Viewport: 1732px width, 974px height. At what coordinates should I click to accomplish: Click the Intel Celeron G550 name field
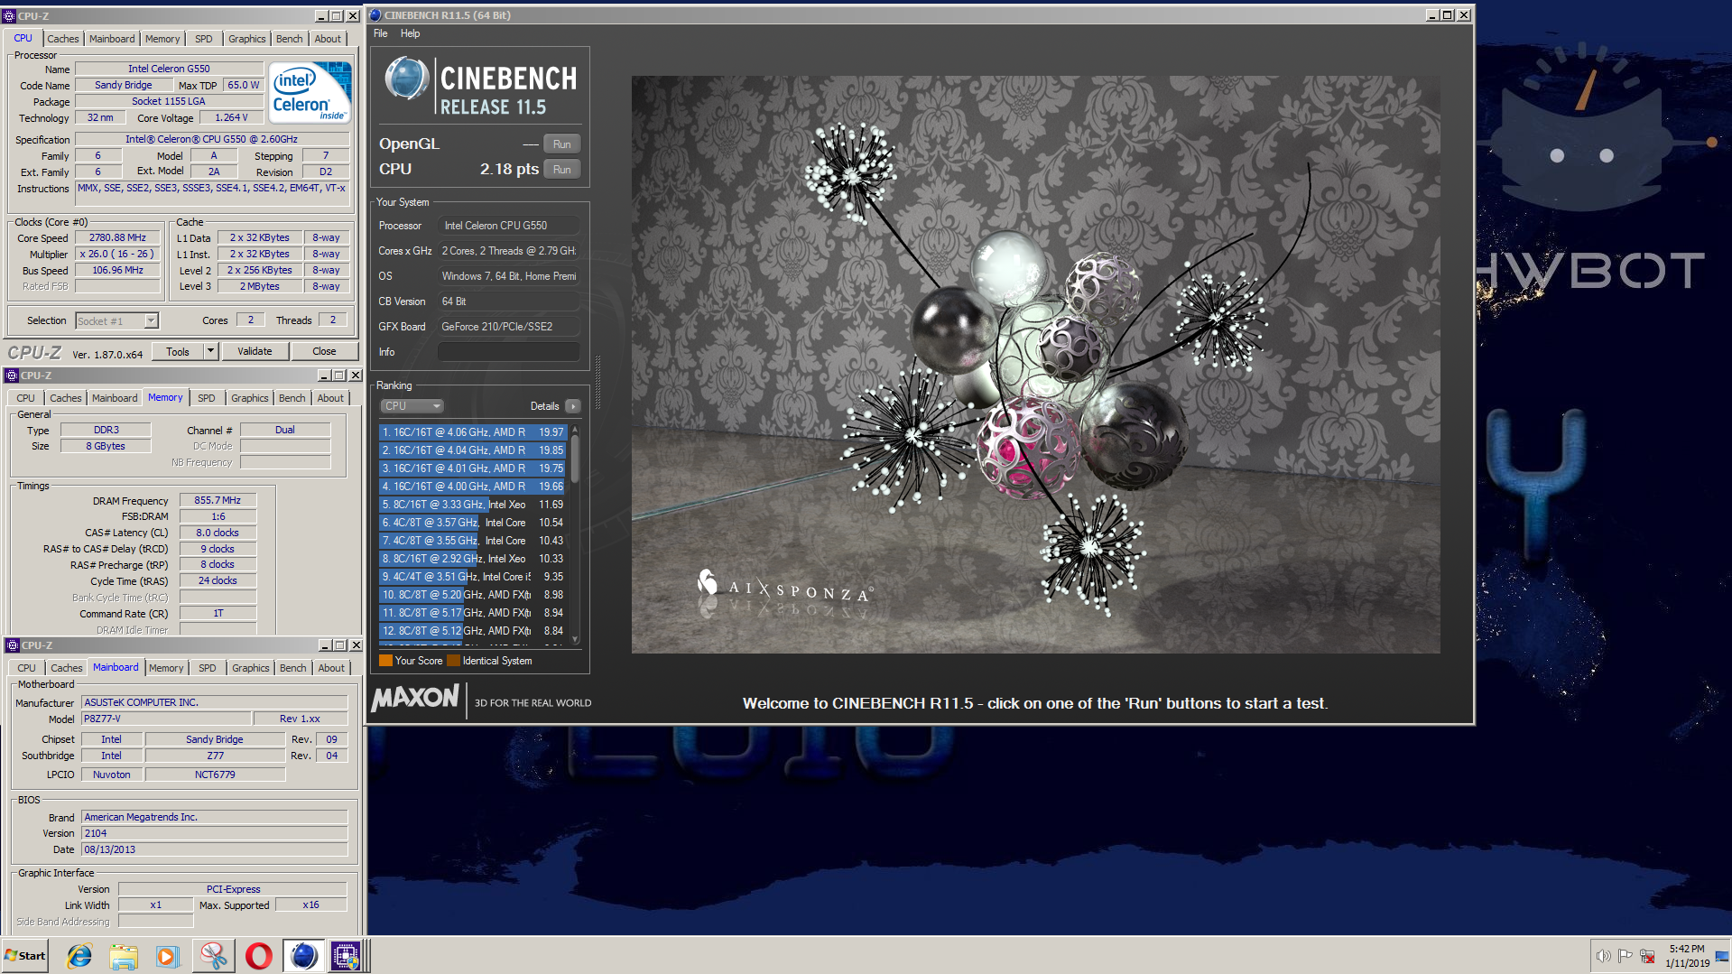(x=169, y=69)
